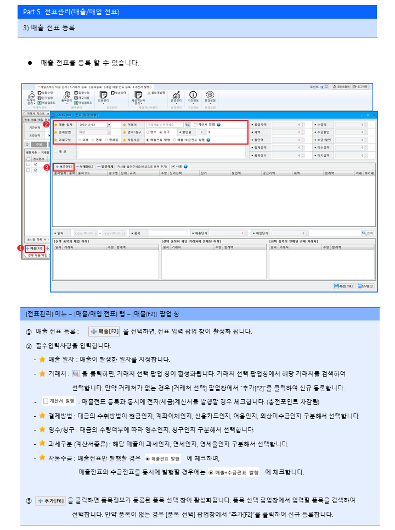The image size is (395, 530).
Task: Open the 결제방법 dropdown
Action: click(109, 132)
